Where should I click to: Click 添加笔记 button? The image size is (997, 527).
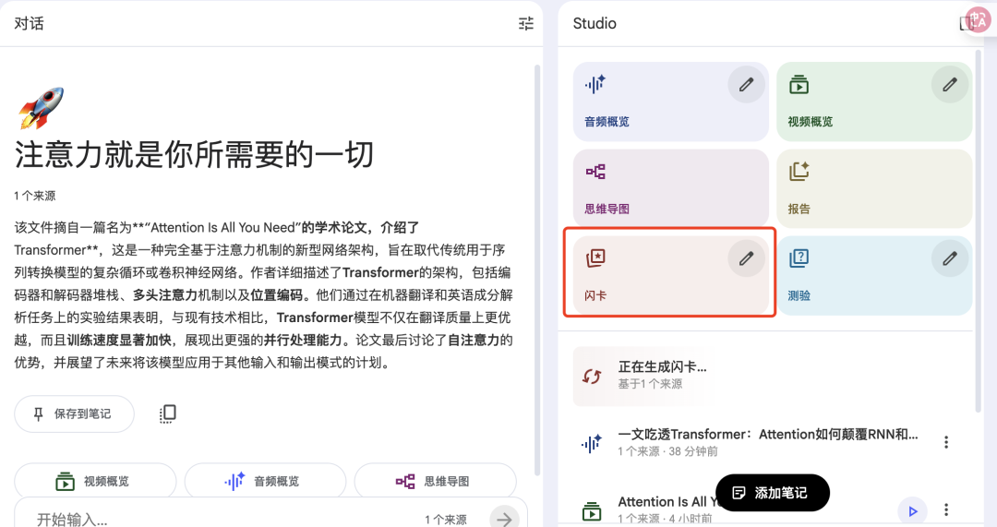[x=773, y=493]
